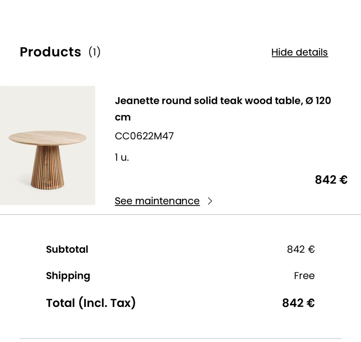
Task: Click the Hide details link
Action: coord(299,52)
